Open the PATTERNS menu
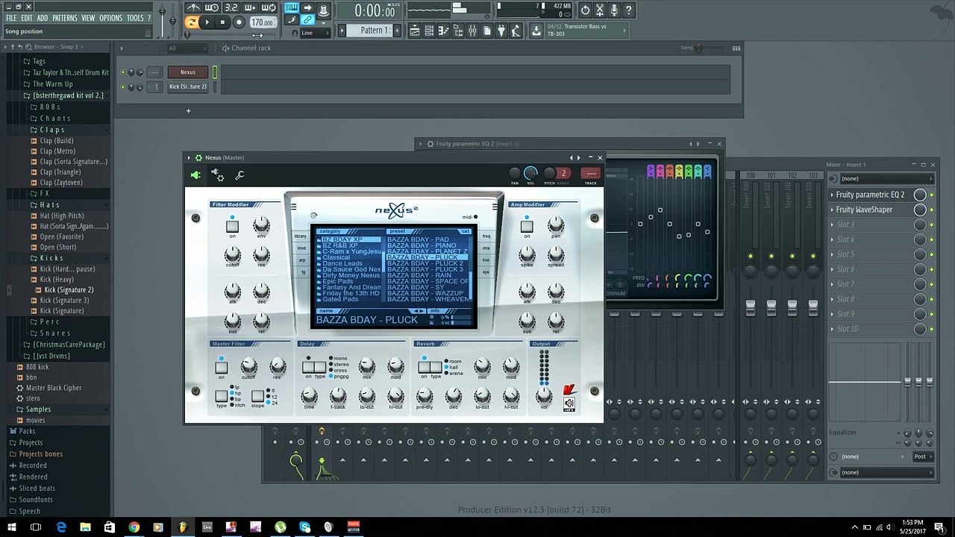The image size is (955, 537). 65,18
